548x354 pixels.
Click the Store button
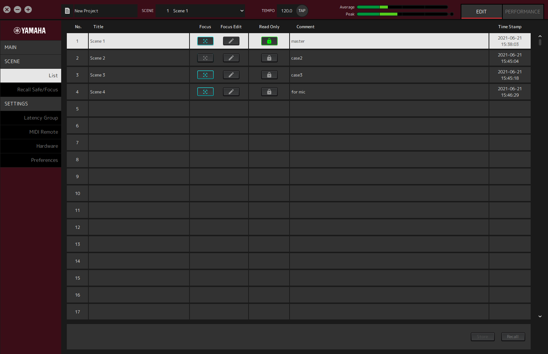click(483, 337)
